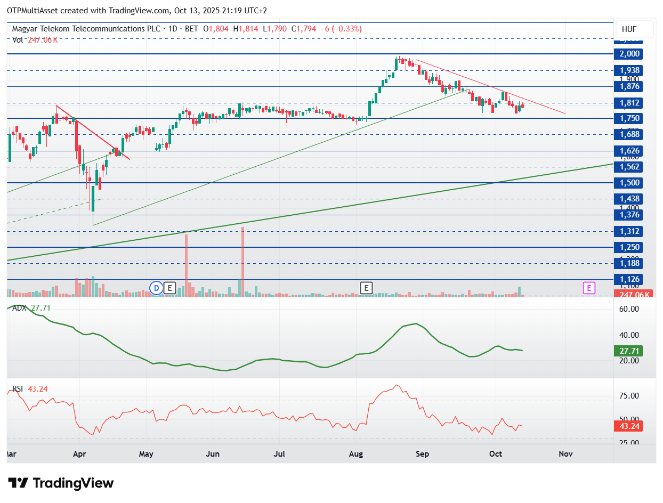The image size is (663, 503).
Task: Click the ADX indicator legend label
Action: coord(20,308)
